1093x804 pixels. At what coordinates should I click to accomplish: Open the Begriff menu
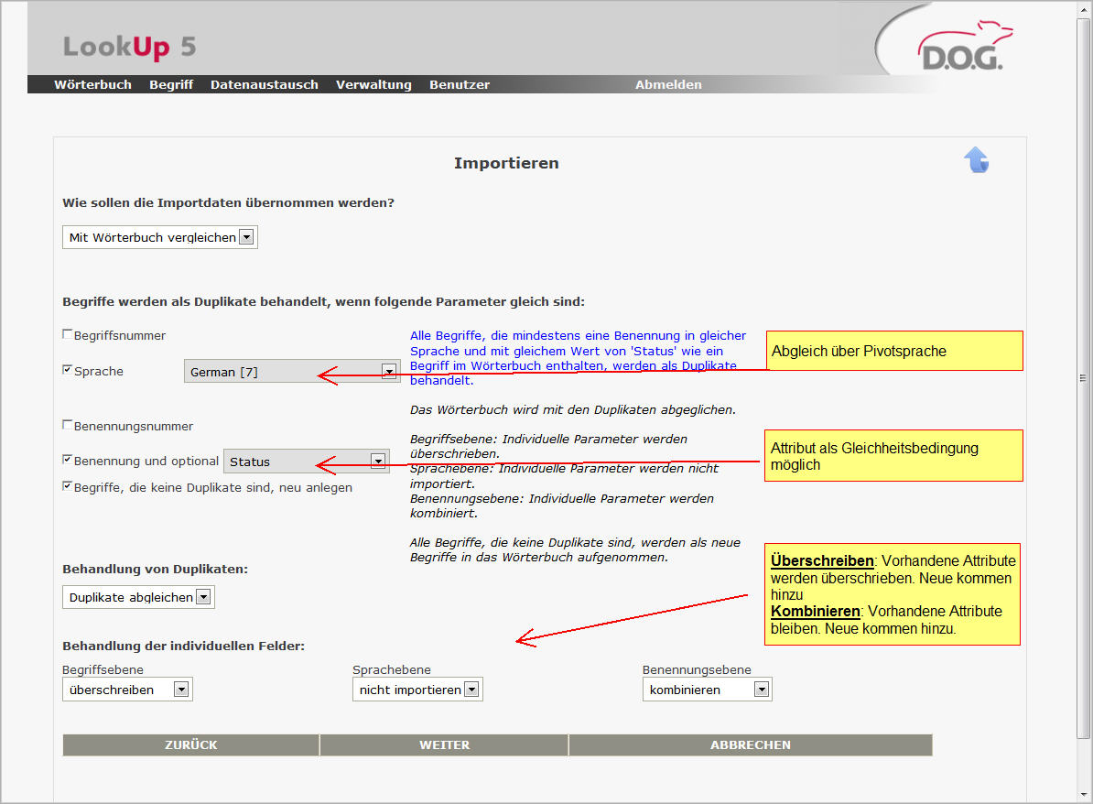[171, 84]
